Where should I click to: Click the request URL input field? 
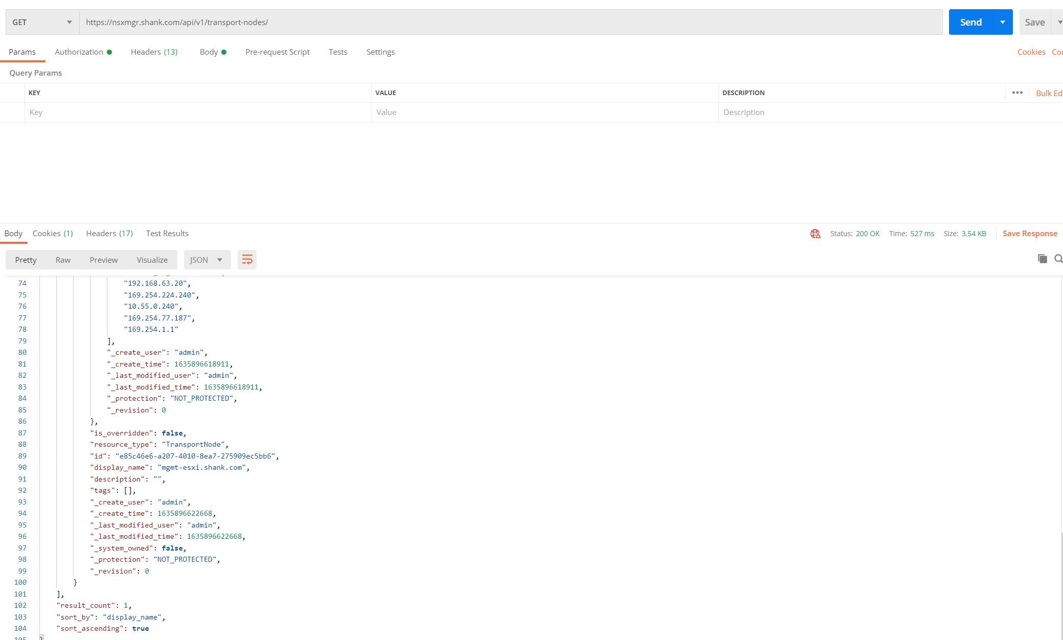tap(511, 22)
